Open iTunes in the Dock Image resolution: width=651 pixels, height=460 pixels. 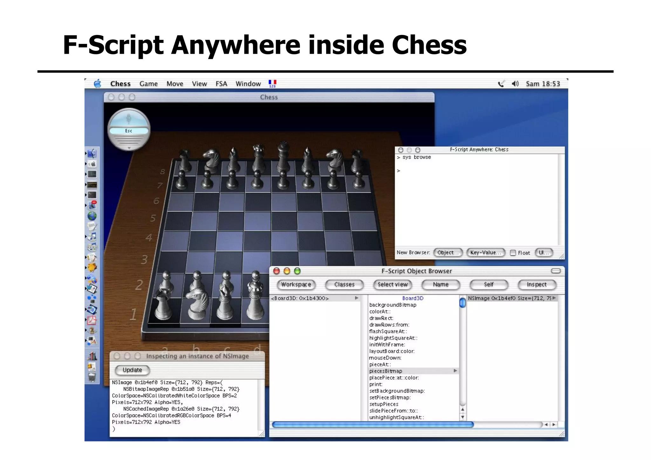point(92,237)
